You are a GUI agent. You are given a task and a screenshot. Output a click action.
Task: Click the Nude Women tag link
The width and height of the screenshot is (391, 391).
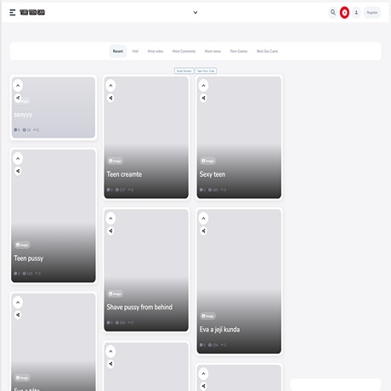pyautogui.click(x=184, y=71)
